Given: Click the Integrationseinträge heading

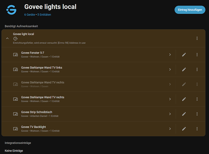Looking at the screenshot, I should 18,143.
